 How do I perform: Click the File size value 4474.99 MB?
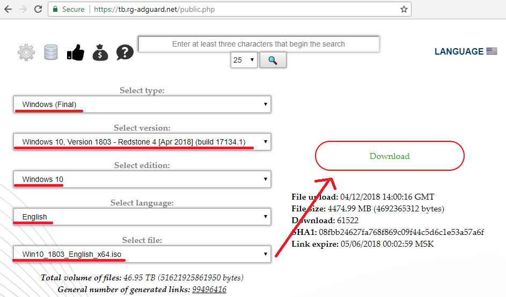pos(349,209)
